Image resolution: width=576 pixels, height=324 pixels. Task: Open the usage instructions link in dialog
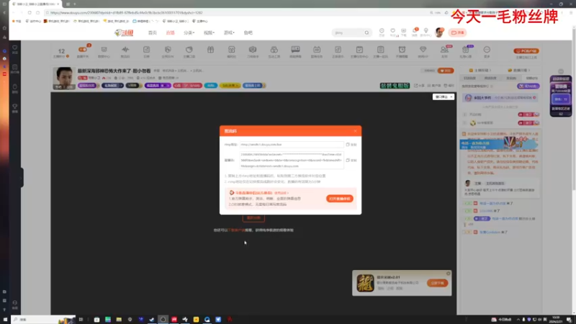281,193
